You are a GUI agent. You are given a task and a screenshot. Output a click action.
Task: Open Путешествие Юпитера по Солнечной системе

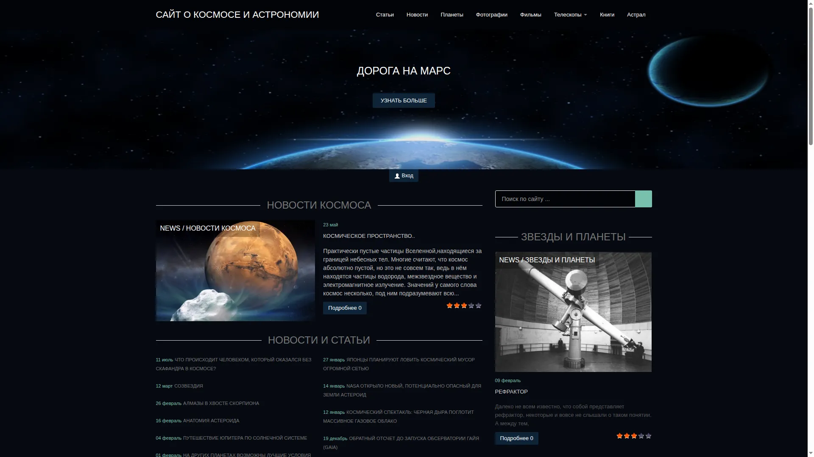pos(245,438)
